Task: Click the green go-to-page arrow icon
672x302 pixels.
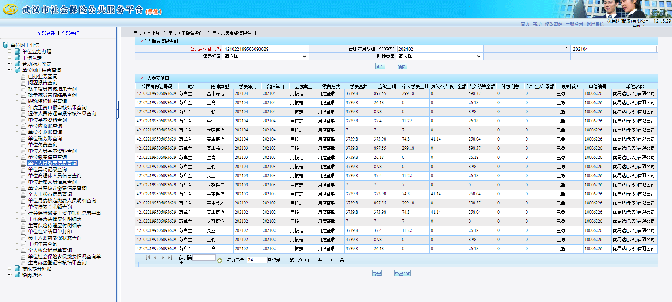Action: pyautogui.click(x=219, y=260)
